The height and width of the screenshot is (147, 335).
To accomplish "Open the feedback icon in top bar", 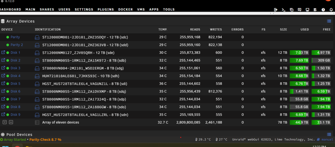I will (x=299, y=10).
